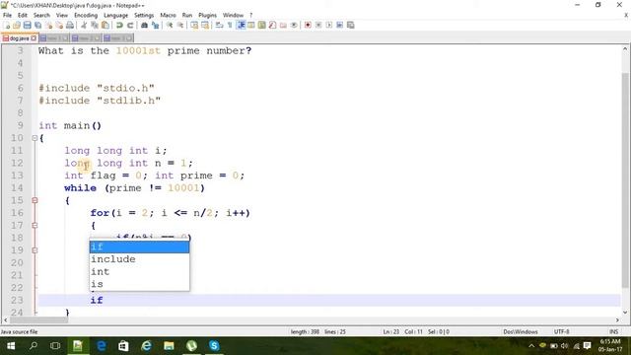Image resolution: width=631 pixels, height=355 pixels.
Task: Zoom in using the toolbar magnifier icon
Action: tap(170, 26)
